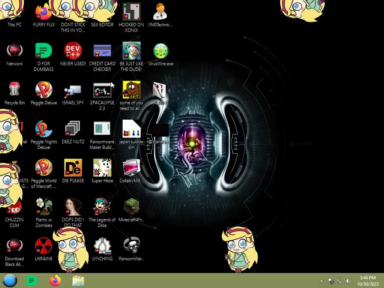This screenshot has height=288, width=384.
Task: Select the RansomWar... skull icon
Action: (131, 249)
